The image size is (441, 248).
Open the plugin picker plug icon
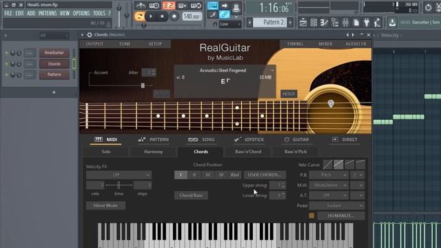click(x=367, y=23)
